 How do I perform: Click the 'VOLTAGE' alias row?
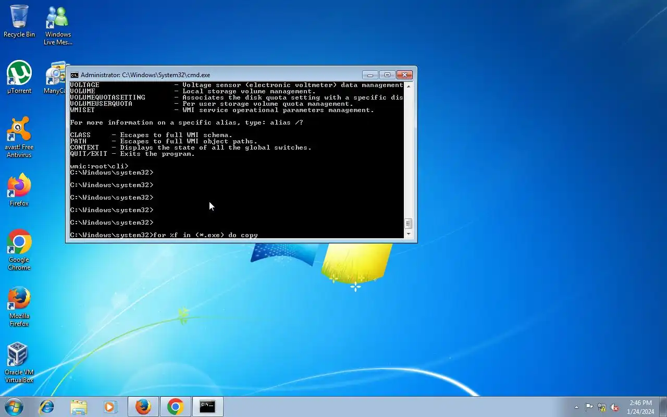237,85
